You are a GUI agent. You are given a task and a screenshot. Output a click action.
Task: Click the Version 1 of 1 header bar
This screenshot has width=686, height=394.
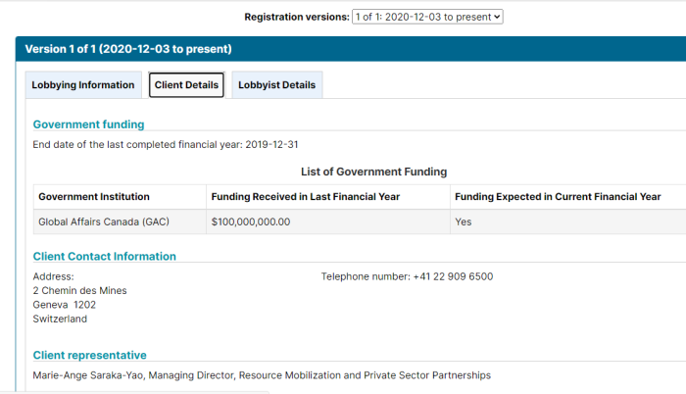coord(351,49)
